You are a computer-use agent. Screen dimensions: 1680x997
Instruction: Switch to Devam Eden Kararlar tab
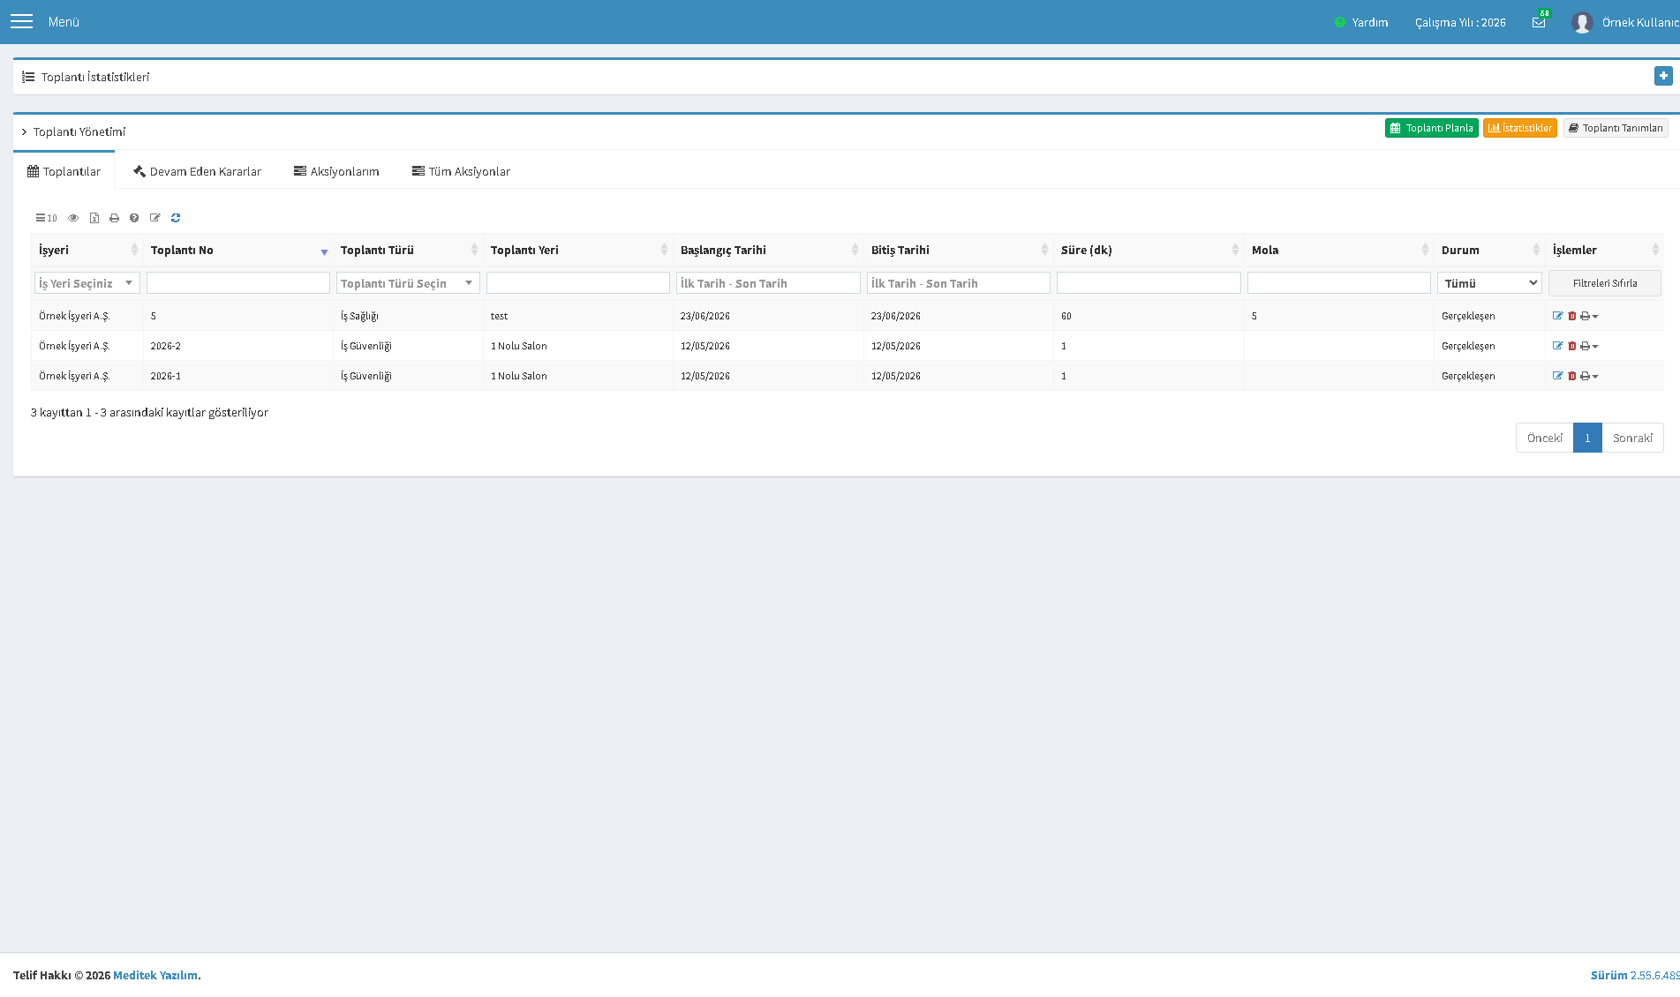tap(197, 171)
